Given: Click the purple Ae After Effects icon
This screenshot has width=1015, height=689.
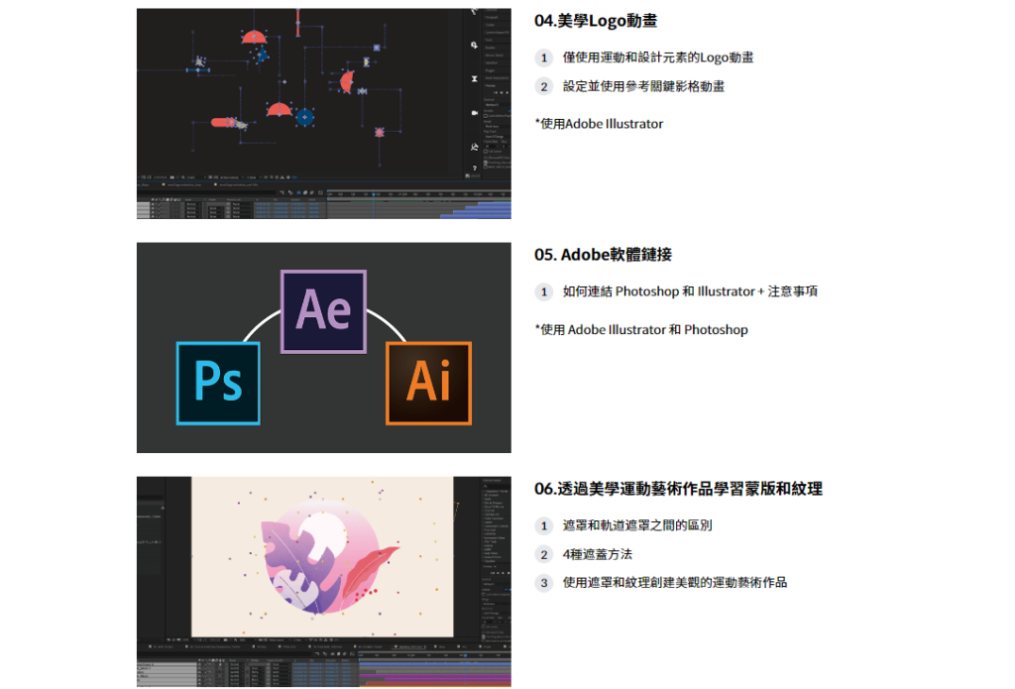Looking at the screenshot, I should [324, 311].
